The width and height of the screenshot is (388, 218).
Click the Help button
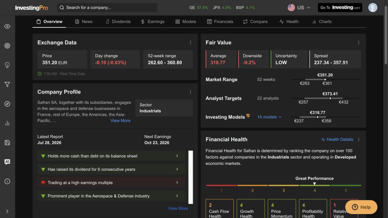pos(361,207)
